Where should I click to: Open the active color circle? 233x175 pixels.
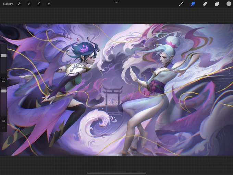(229, 4)
